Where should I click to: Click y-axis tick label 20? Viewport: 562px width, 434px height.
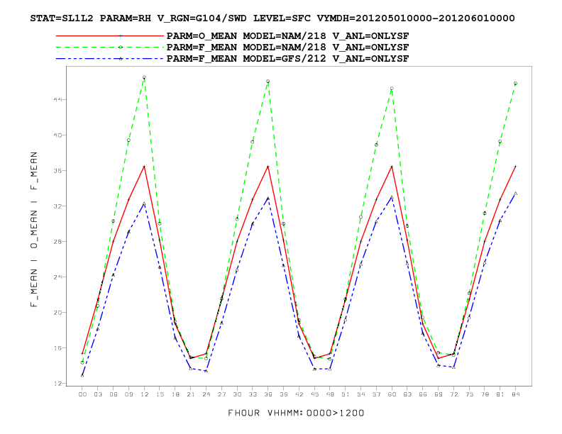57,312
